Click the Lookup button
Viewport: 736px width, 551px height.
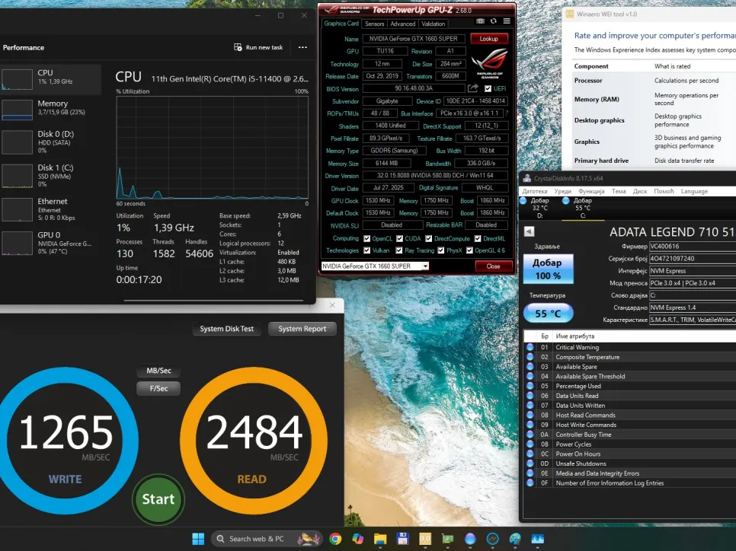(488, 39)
